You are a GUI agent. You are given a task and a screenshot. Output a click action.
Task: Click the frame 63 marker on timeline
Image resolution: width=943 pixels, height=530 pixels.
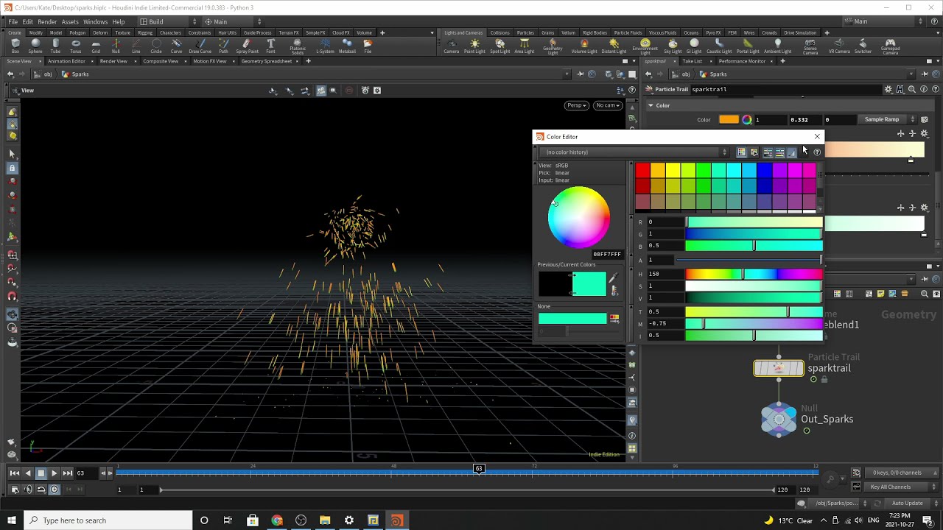pos(479,468)
